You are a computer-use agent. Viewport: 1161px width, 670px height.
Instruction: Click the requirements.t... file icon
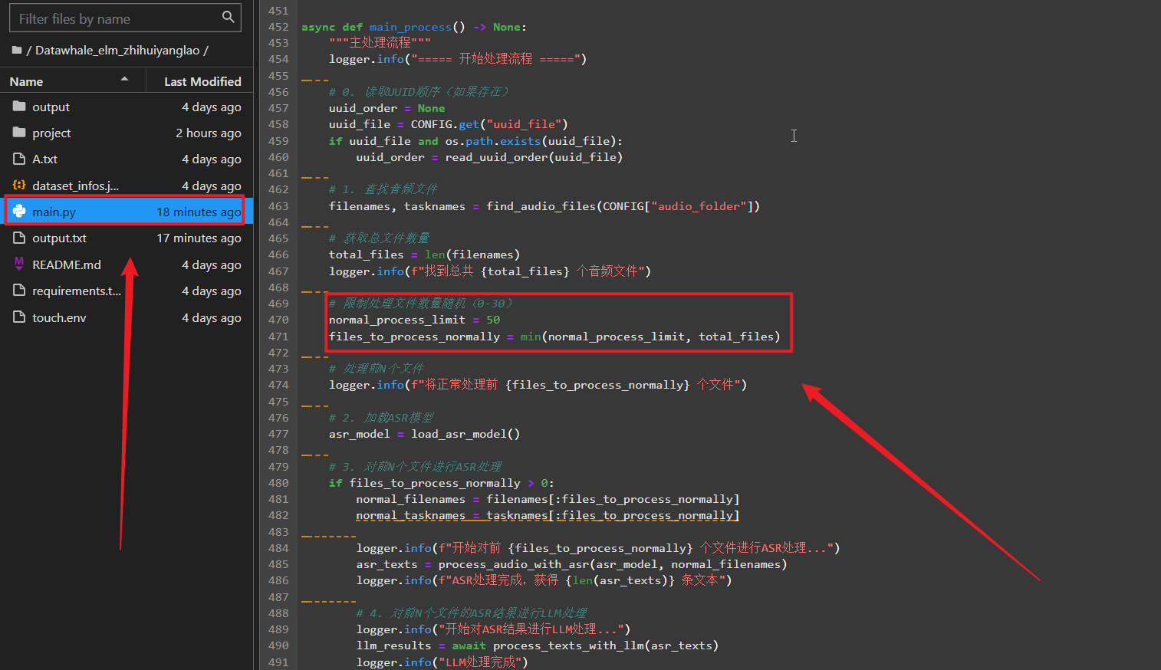pyautogui.click(x=19, y=291)
